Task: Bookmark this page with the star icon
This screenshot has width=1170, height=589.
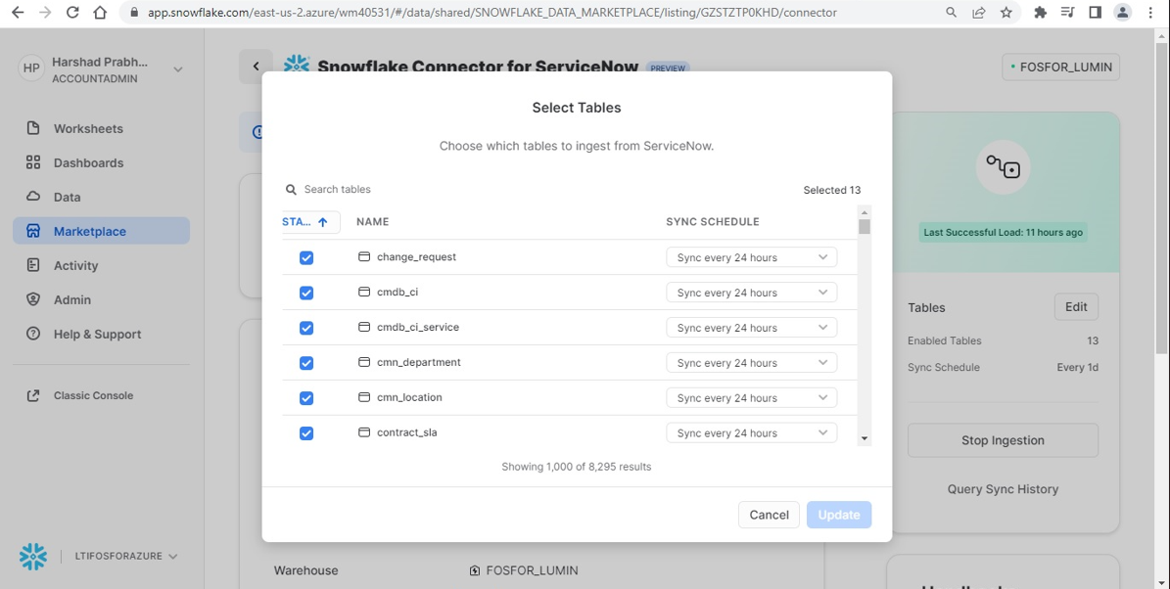Action: 1006,13
